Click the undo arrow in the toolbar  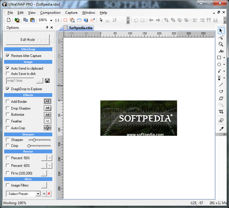(x=136, y=20)
